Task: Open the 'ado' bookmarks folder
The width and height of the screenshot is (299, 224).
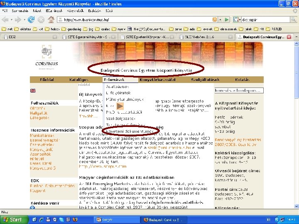Action: click(x=189, y=29)
